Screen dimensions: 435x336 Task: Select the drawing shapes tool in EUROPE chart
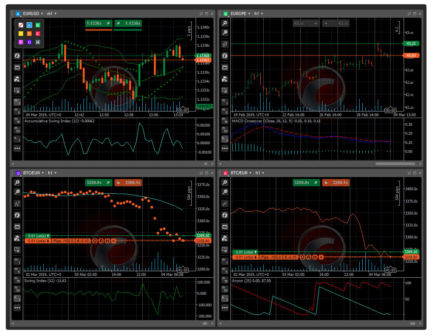[x=225, y=79]
